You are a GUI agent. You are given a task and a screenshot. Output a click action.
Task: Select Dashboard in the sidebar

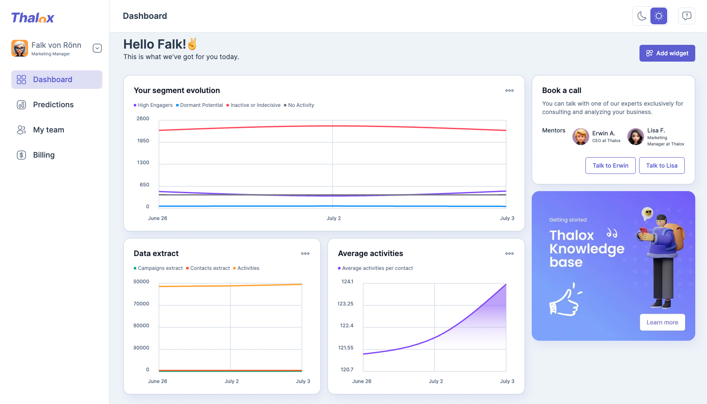pos(52,79)
